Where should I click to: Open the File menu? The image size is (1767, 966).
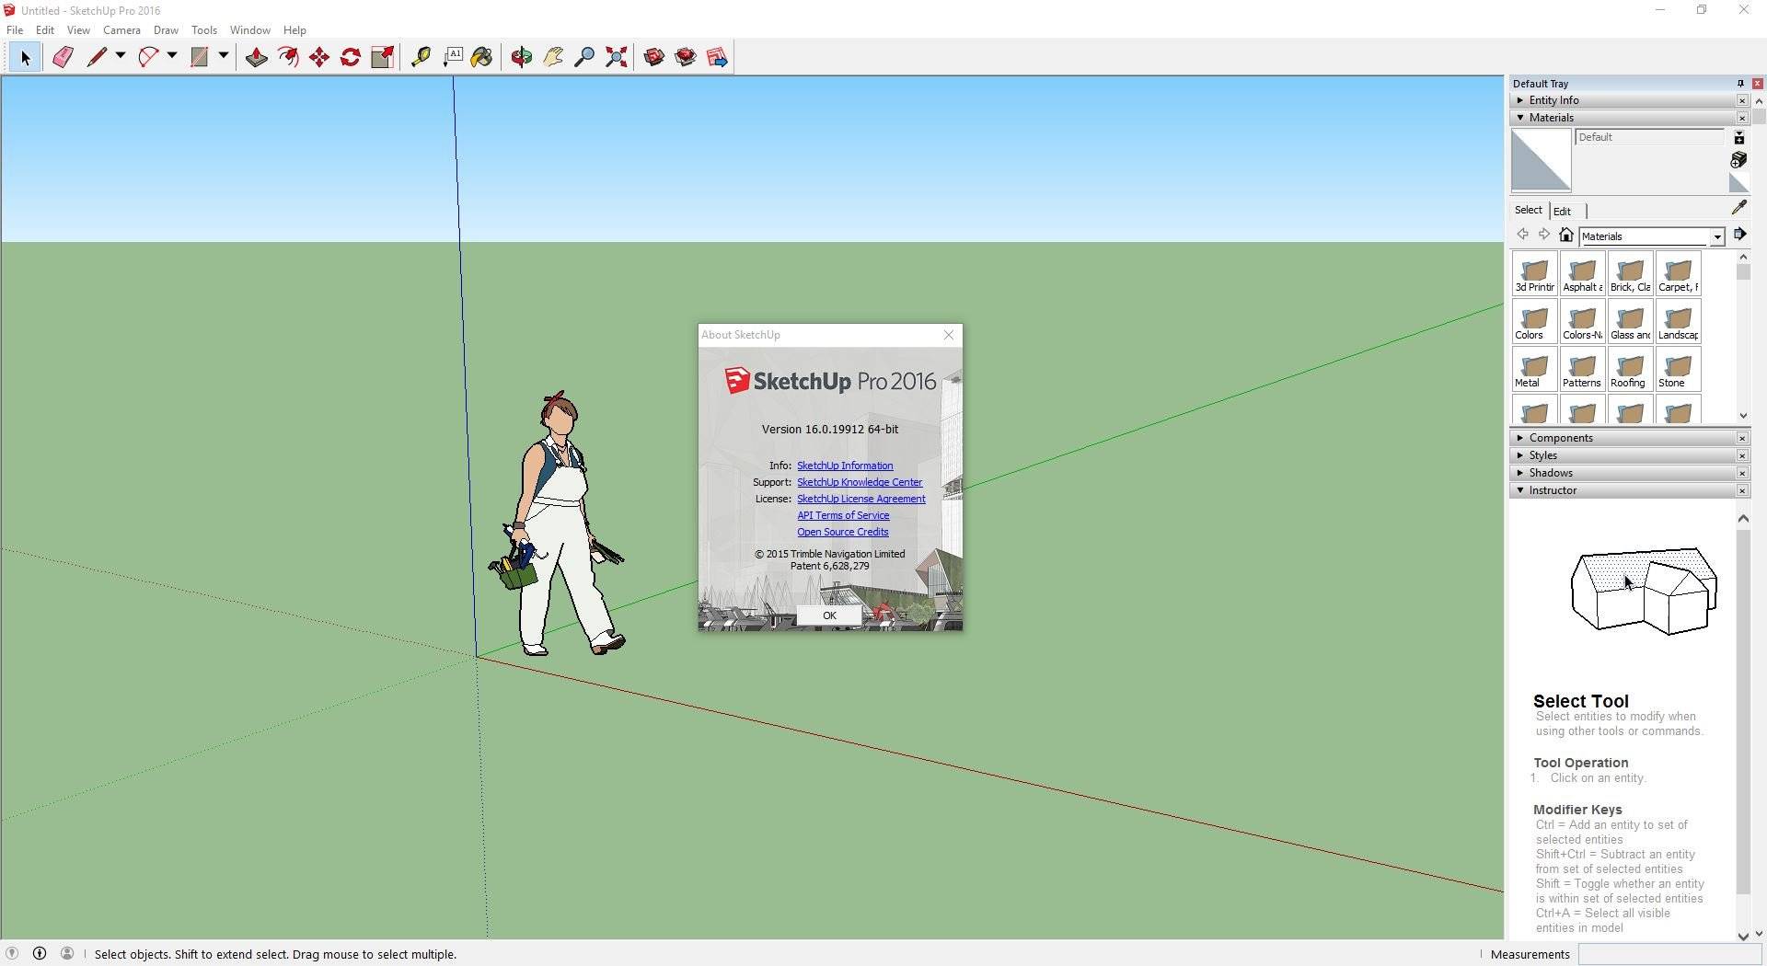15,30
